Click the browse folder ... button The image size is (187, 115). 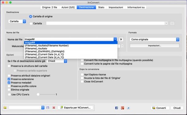tap(172, 24)
